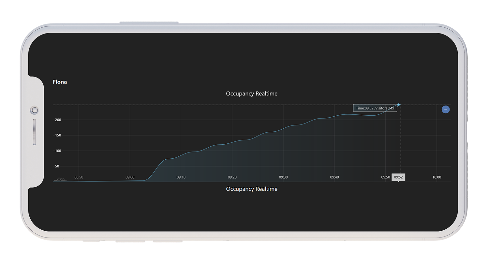489x260 pixels.
Task: Click the 09:20 time axis label
Action: pos(232,177)
